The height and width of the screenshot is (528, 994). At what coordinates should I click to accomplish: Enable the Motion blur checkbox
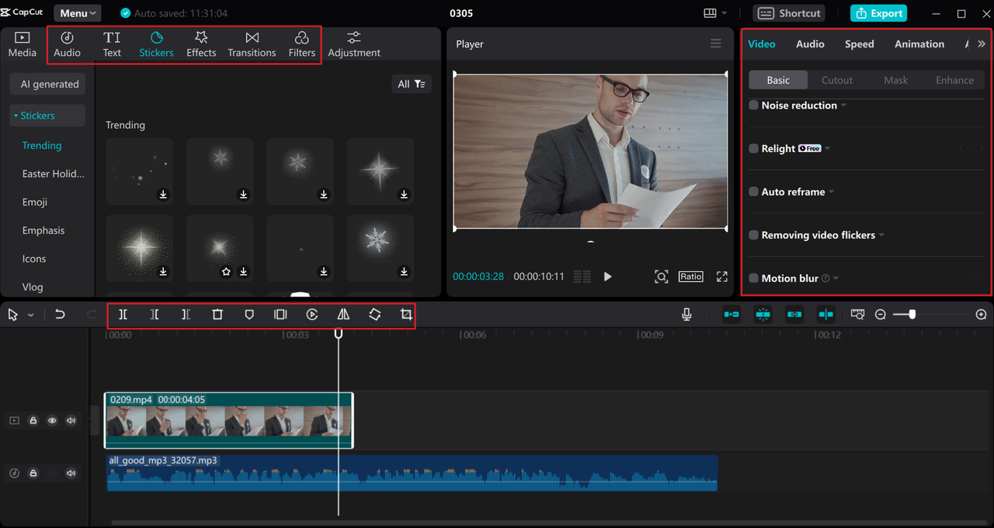pos(753,278)
